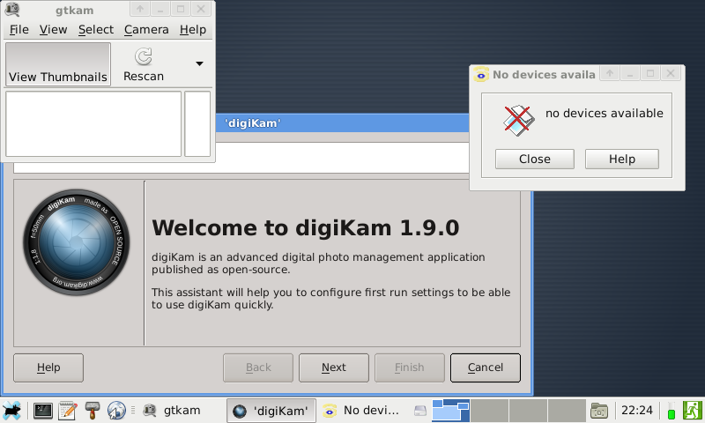Expand the gtkam toolbar overflow arrow

pyautogui.click(x=199, y=63)
